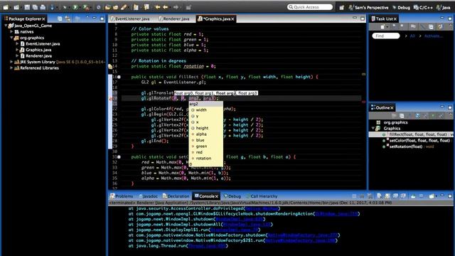Open the Javadoc tab
Viewport: 455px width, 256px height.
coord(148,196)
